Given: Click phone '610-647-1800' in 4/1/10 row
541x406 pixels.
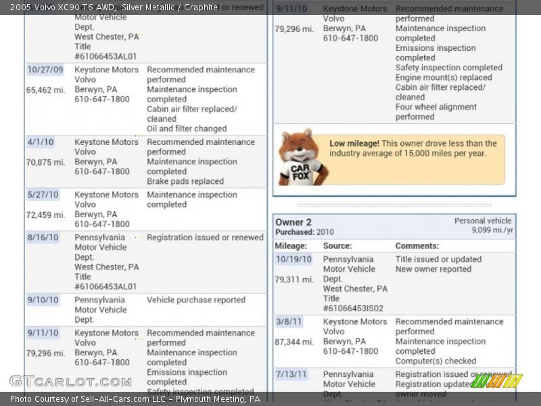Looking at the screenshot, I should tap(102, 172).
